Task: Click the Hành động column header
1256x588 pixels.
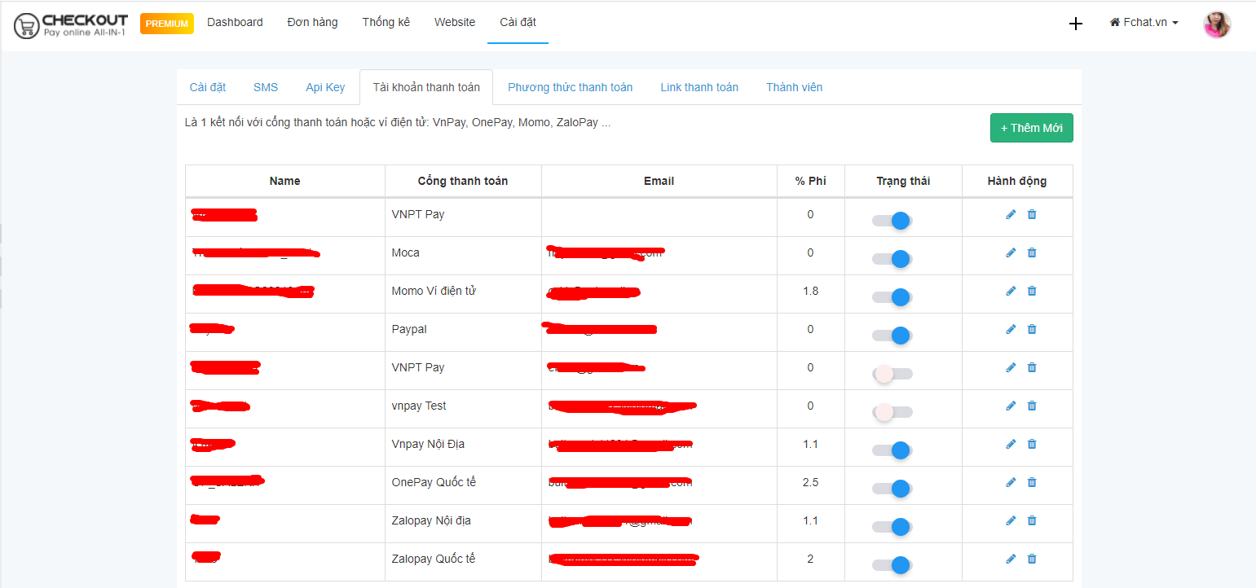Action: coord(1017,181)
